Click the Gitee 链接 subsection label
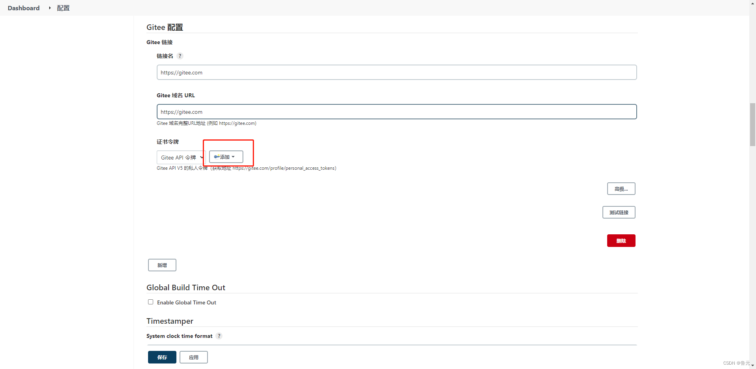 [x=159, y=42]
